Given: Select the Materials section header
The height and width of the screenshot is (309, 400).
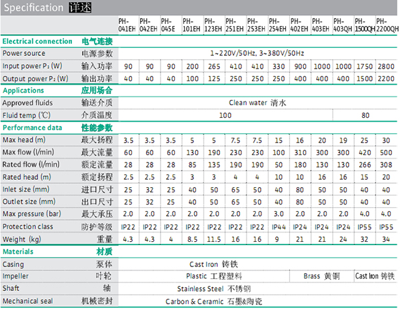Looking at the screenshot, I should tap(18, 252).
